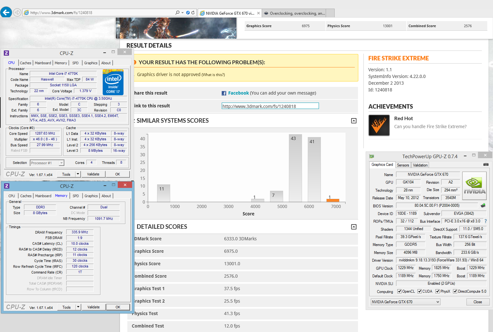
Task: Open About tab in top CPU-Z window
Action: click(x=106, y=63)
